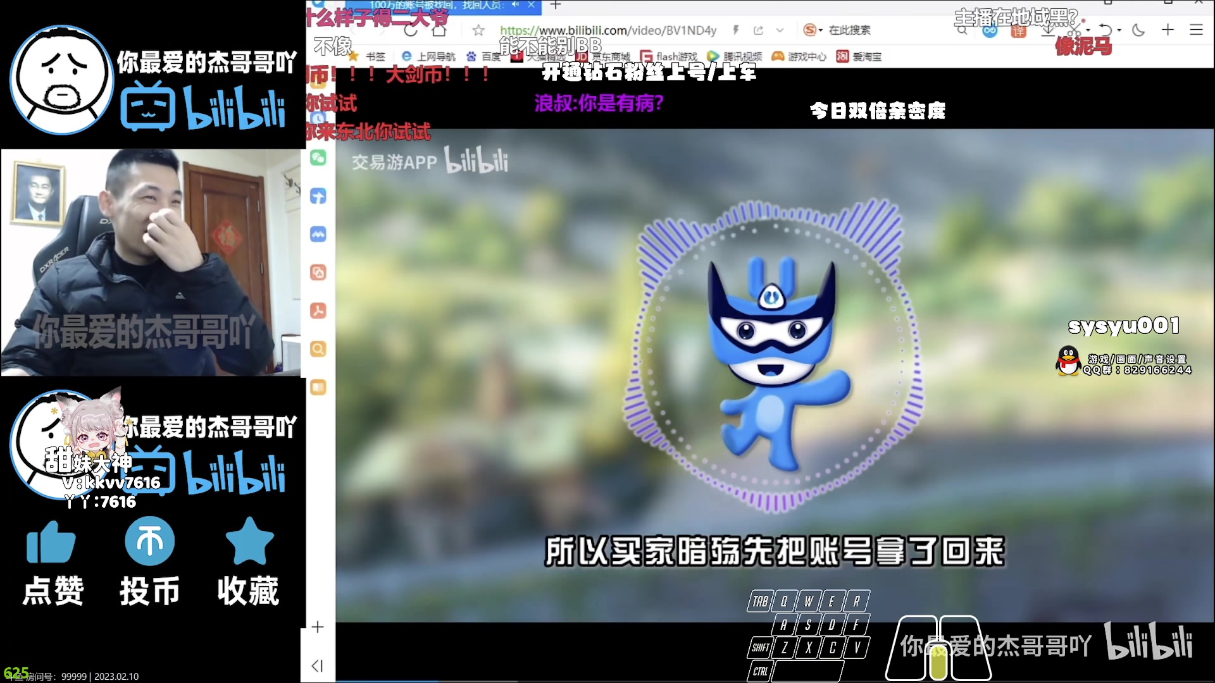Collapse the browser sidebar panel
Image resolution: width=1215 pixels, height=683 pixels.
tap(318, 666)
